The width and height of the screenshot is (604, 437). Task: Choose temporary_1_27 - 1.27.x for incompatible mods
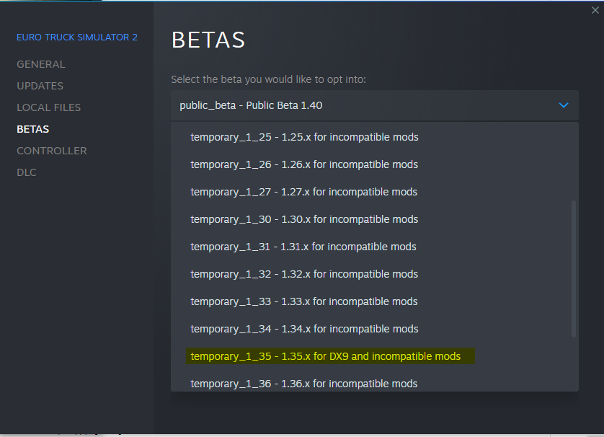click(x=375, y=192)
